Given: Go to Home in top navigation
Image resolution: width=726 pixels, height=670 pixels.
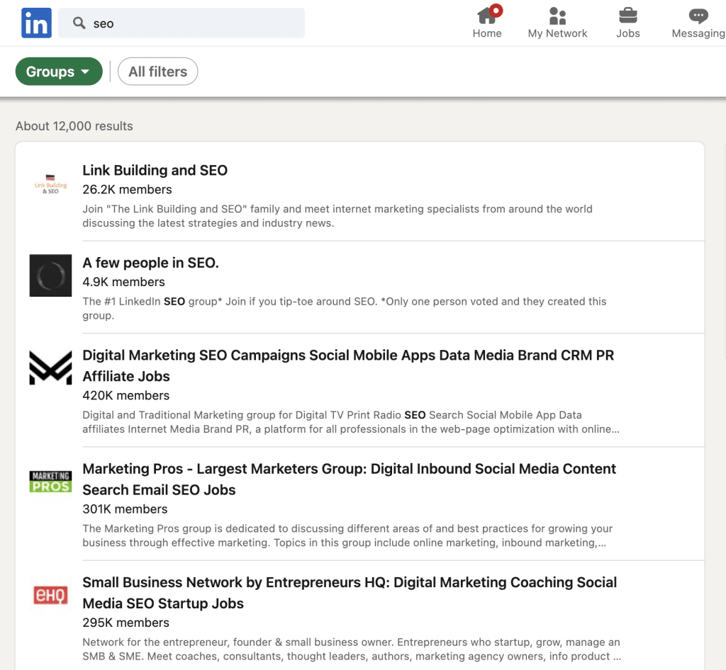Looking at the screenshot, I should pos(487,22).
